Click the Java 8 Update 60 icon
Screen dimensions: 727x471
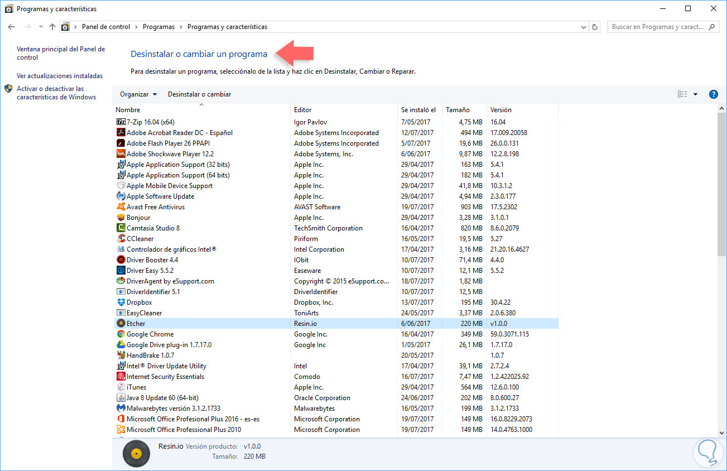pyautogui.click(x=121, y=397)
